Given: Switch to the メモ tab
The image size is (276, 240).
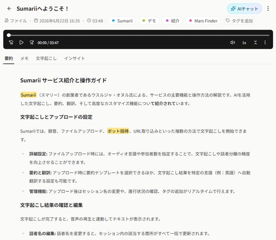Looking at the screenshot, I should (x=24, y=58).
